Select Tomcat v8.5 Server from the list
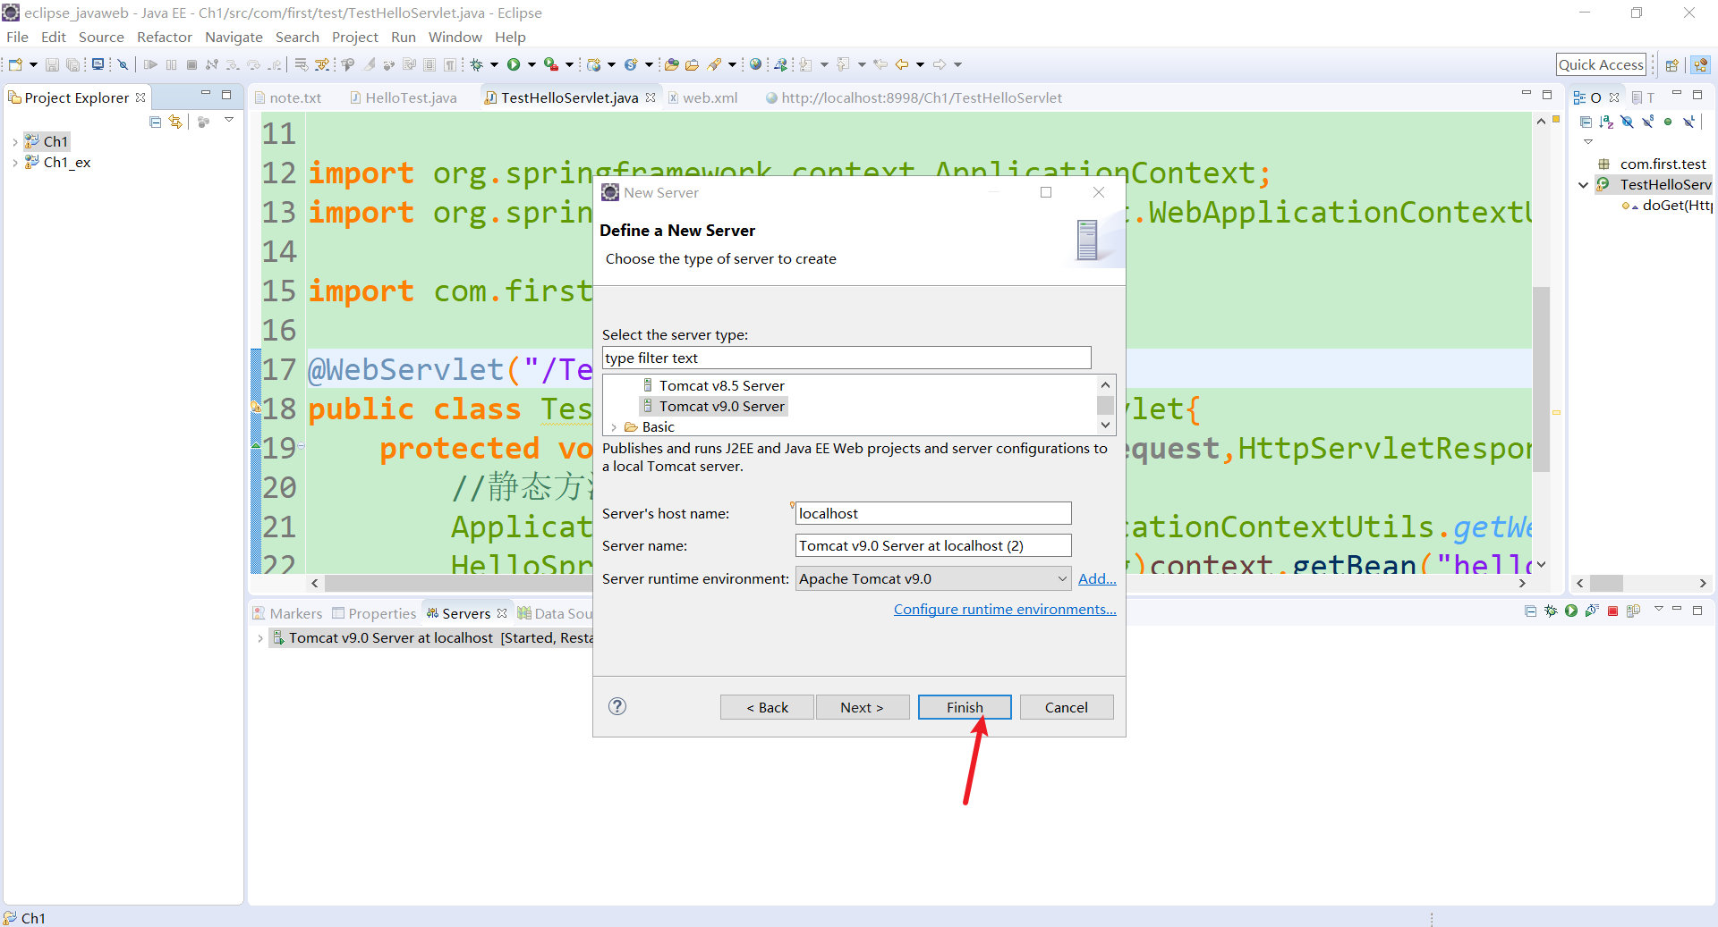This screenshot has height=927, width=1718. point(720,385)
